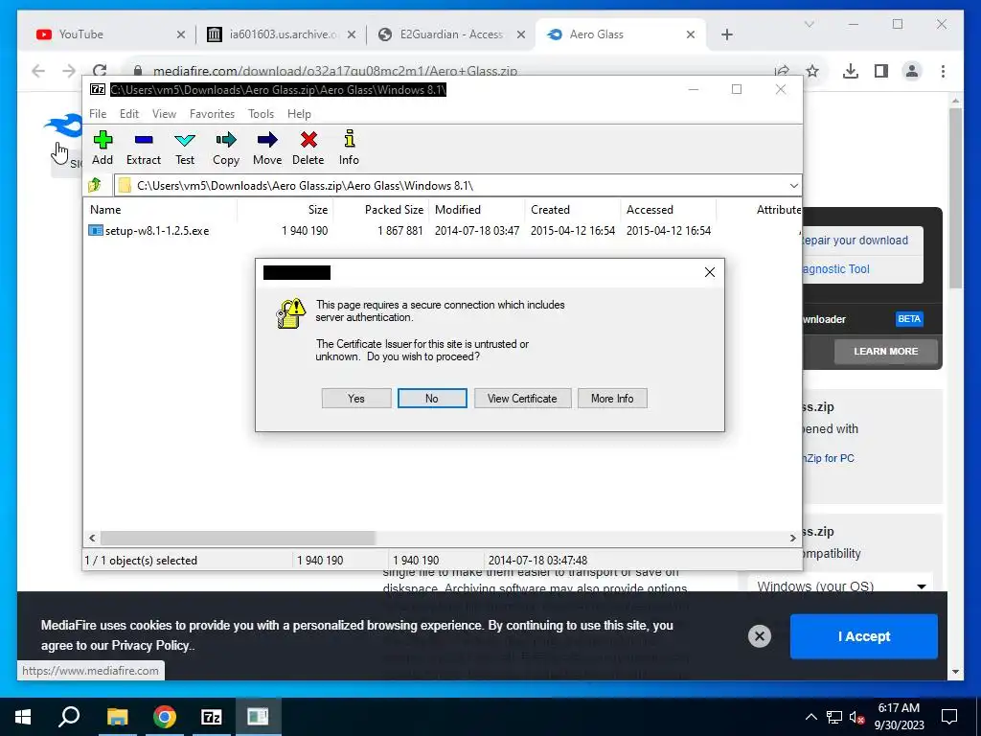Viewport: 981px width, 736px height.
Task: Close the certificate warning dialog
Action: pos(710,272)
